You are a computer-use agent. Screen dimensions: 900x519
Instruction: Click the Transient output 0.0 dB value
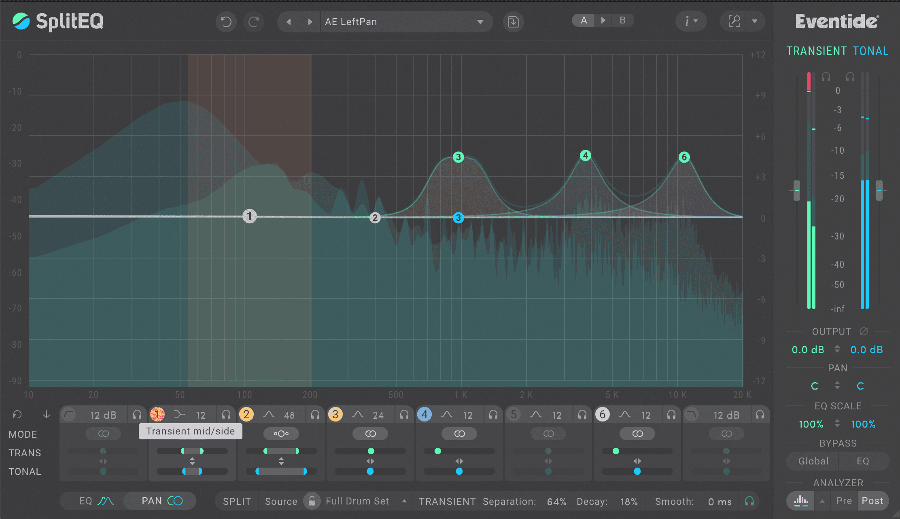808,350
